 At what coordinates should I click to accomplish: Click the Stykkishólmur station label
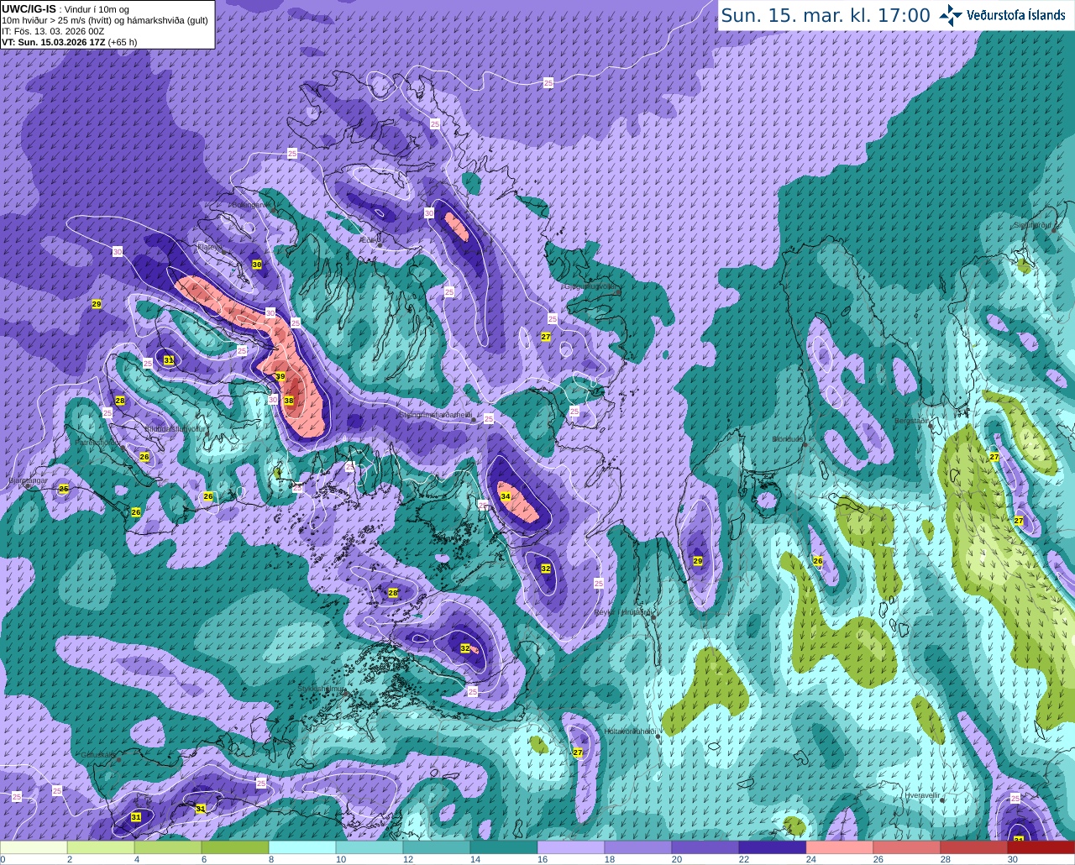tap(322, 689)
